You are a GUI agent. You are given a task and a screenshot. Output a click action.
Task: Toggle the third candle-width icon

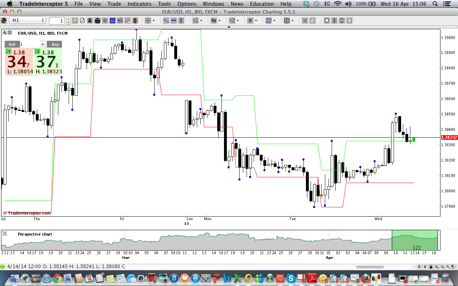pos(342,20)
